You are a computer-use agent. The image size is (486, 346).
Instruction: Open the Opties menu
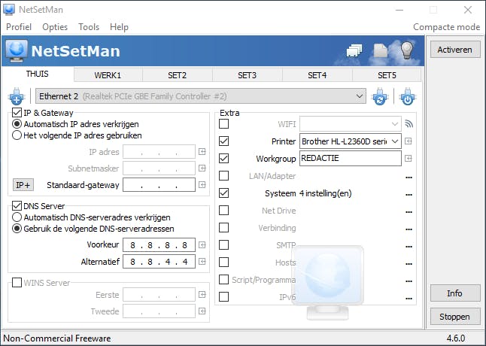[55, 27]
